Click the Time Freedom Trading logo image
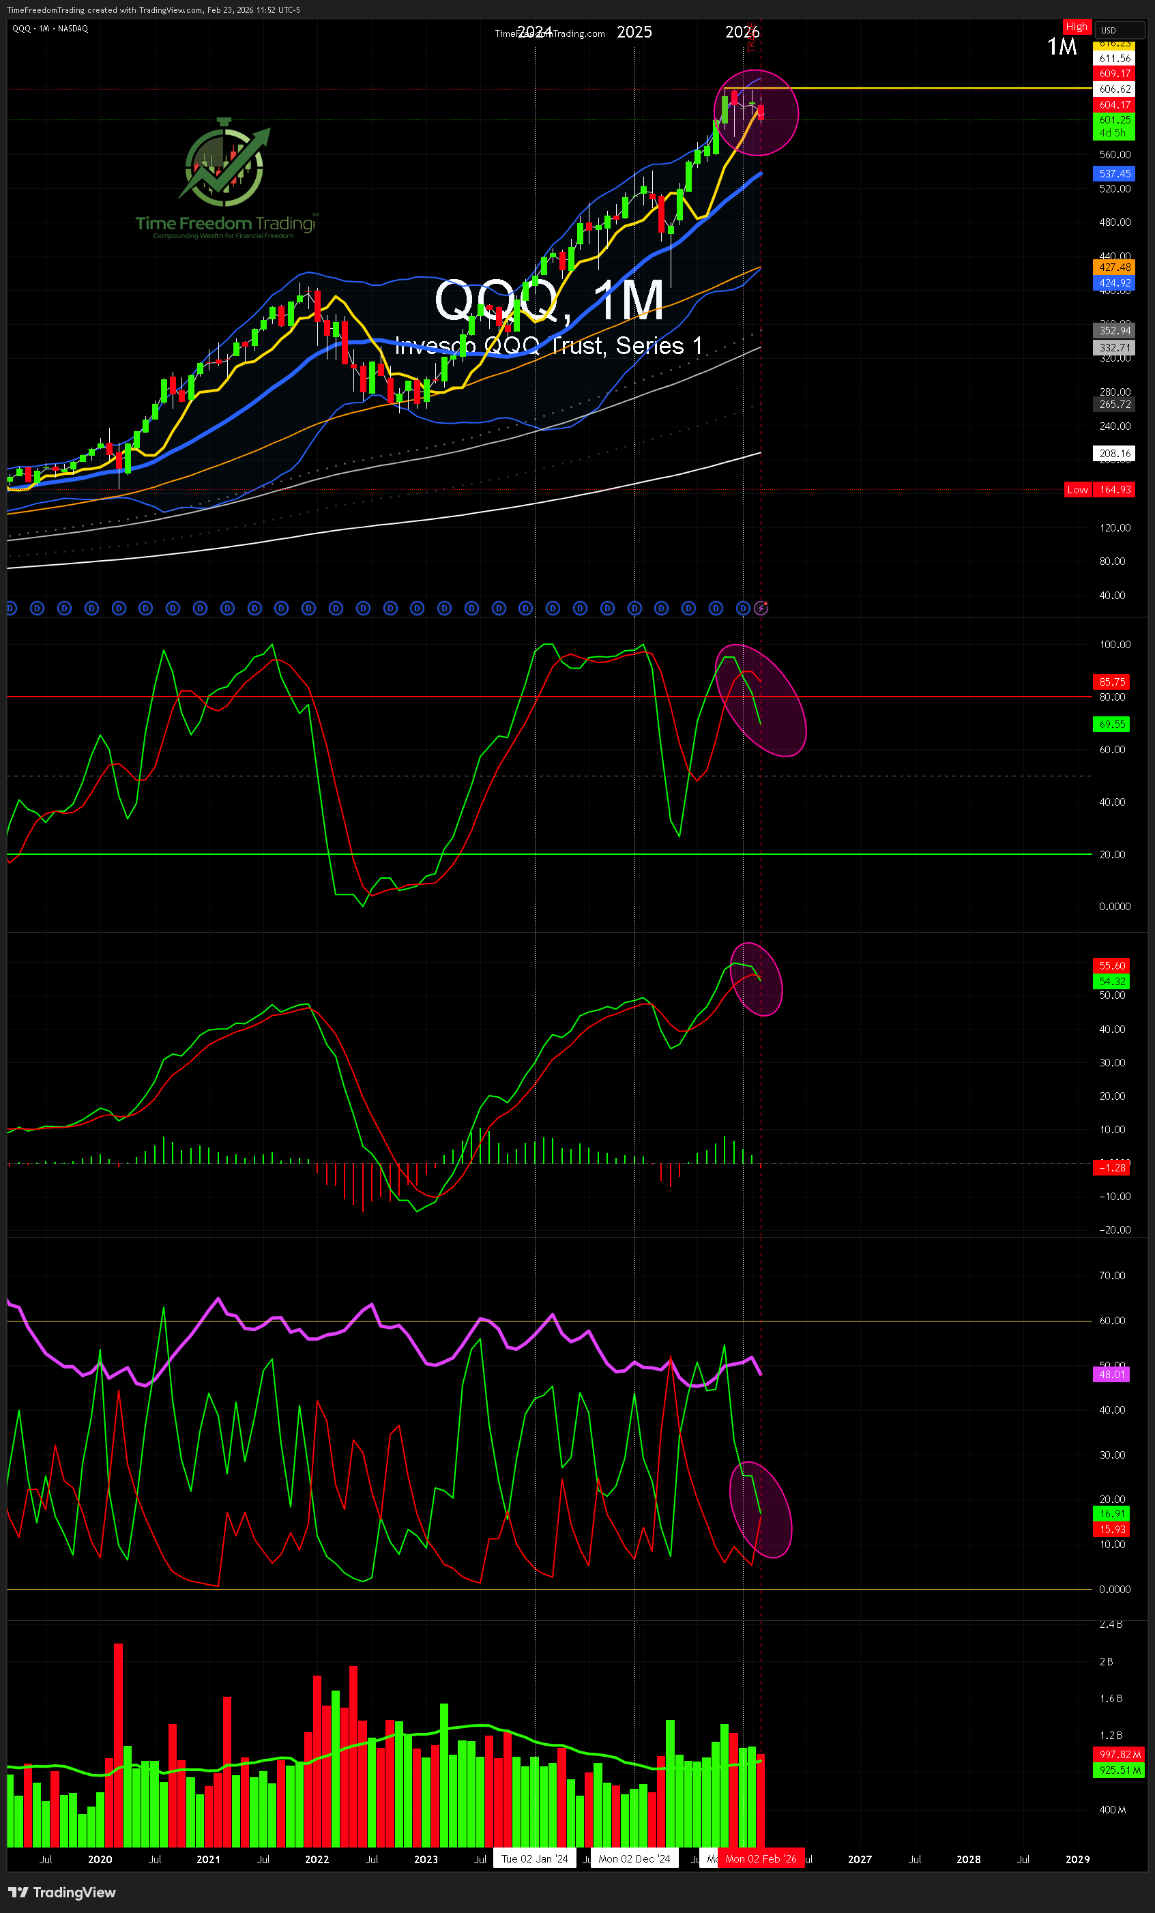This screenshot has width=1155, height=1913. 225,179
